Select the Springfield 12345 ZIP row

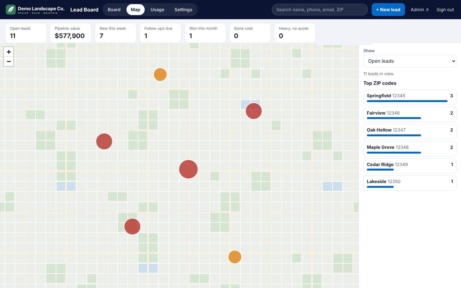410,97
